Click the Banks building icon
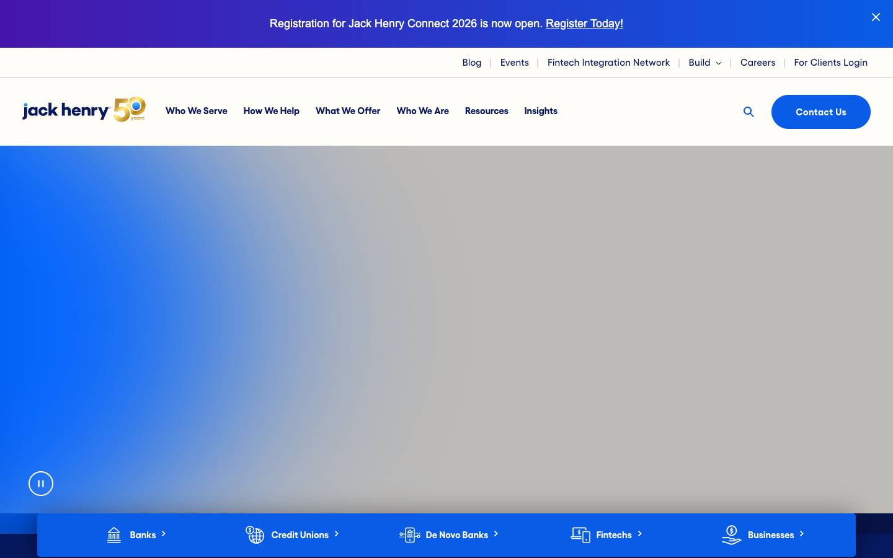The height and width of the screenshot is (558, 893). 114,534
